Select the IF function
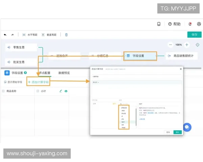The height and width of the screenshot is (162, 203). pos(122,116)
